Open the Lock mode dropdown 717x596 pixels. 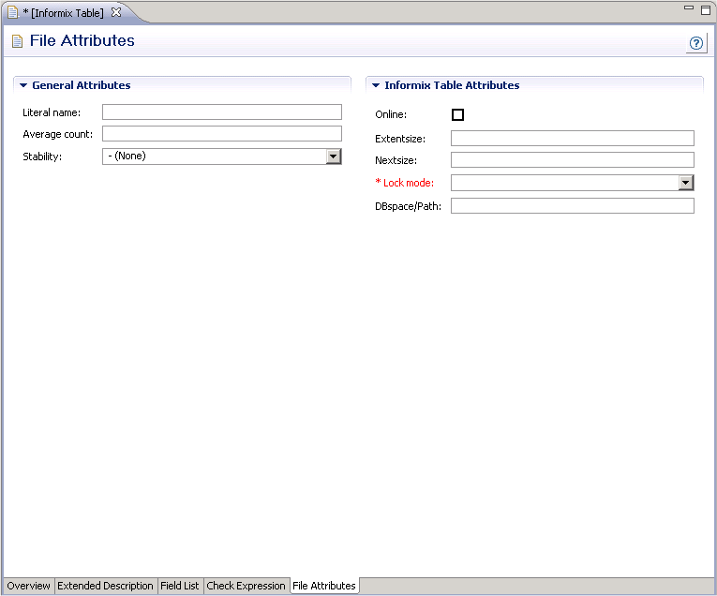[x=685, y=183]
